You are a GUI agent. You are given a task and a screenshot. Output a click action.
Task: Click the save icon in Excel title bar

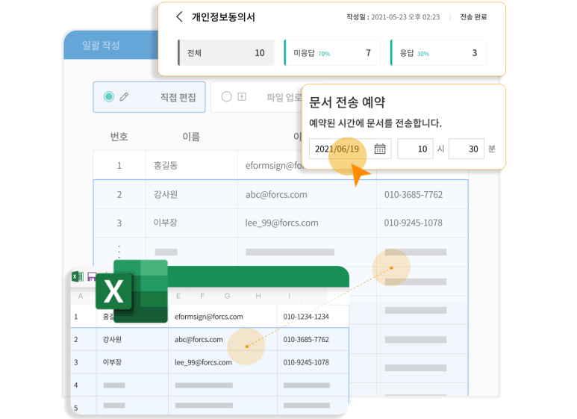92,277
